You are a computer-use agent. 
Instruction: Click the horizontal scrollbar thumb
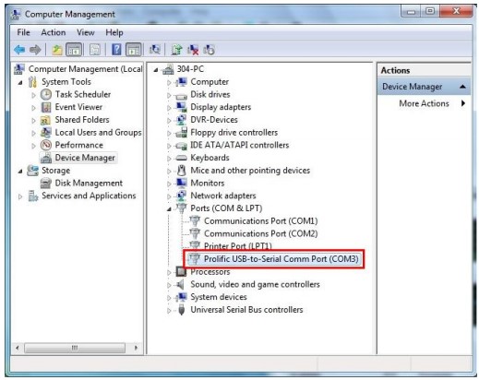75,348
